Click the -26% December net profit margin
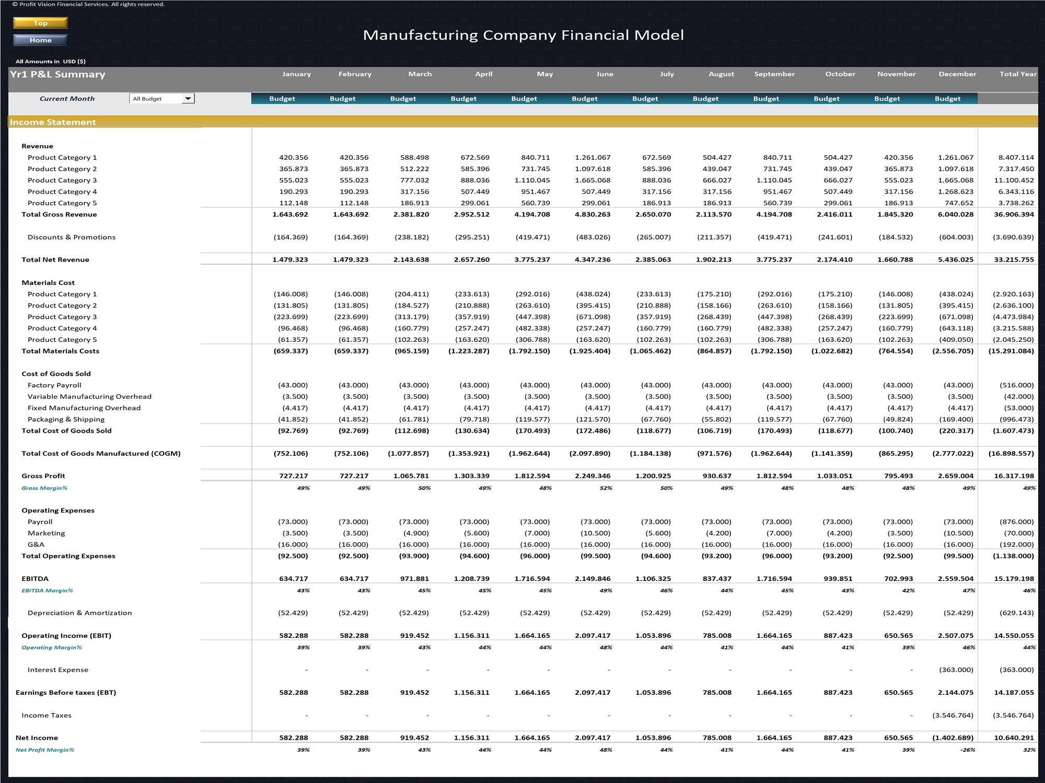Image resolution: width=1045 pixels, height=783 pixels. [x=969, y=750]
